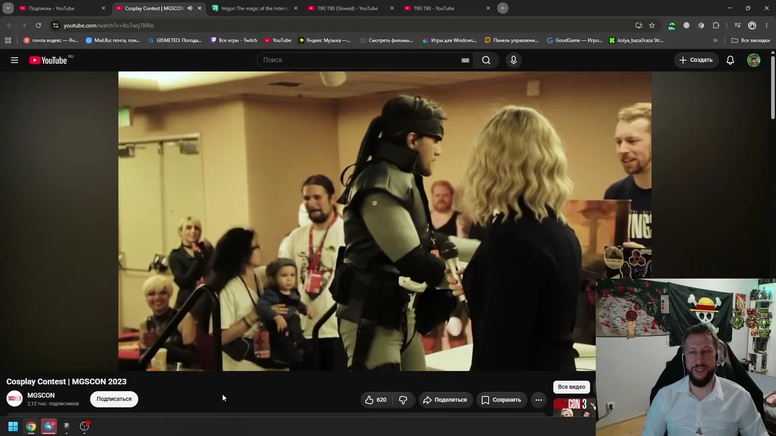Open the Панель управления bookmark

click(x=512, y=41)
